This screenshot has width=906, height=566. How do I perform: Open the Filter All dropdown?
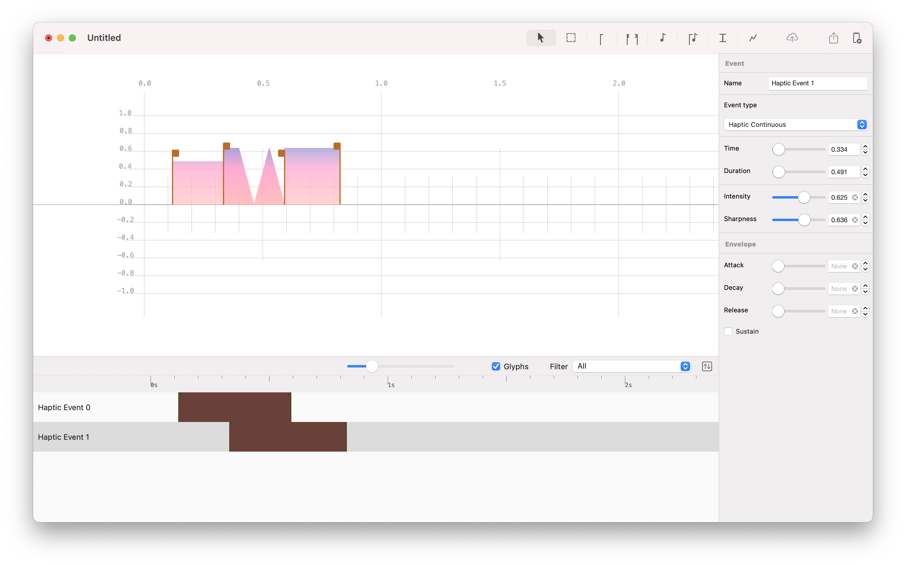tap(631, 366)
